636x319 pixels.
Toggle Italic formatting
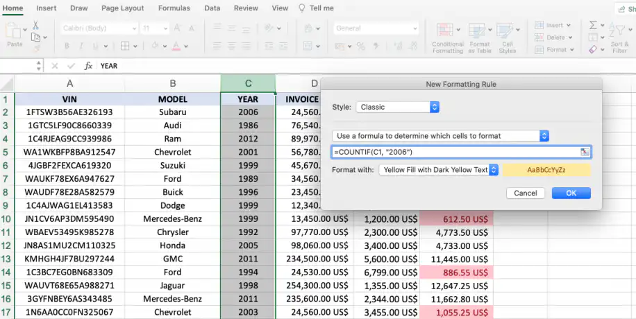click(x=81, y=46)
